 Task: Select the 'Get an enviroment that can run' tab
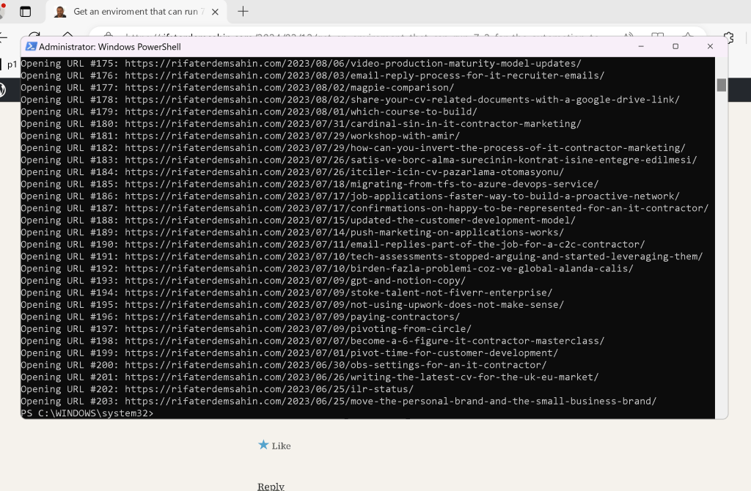136,12
